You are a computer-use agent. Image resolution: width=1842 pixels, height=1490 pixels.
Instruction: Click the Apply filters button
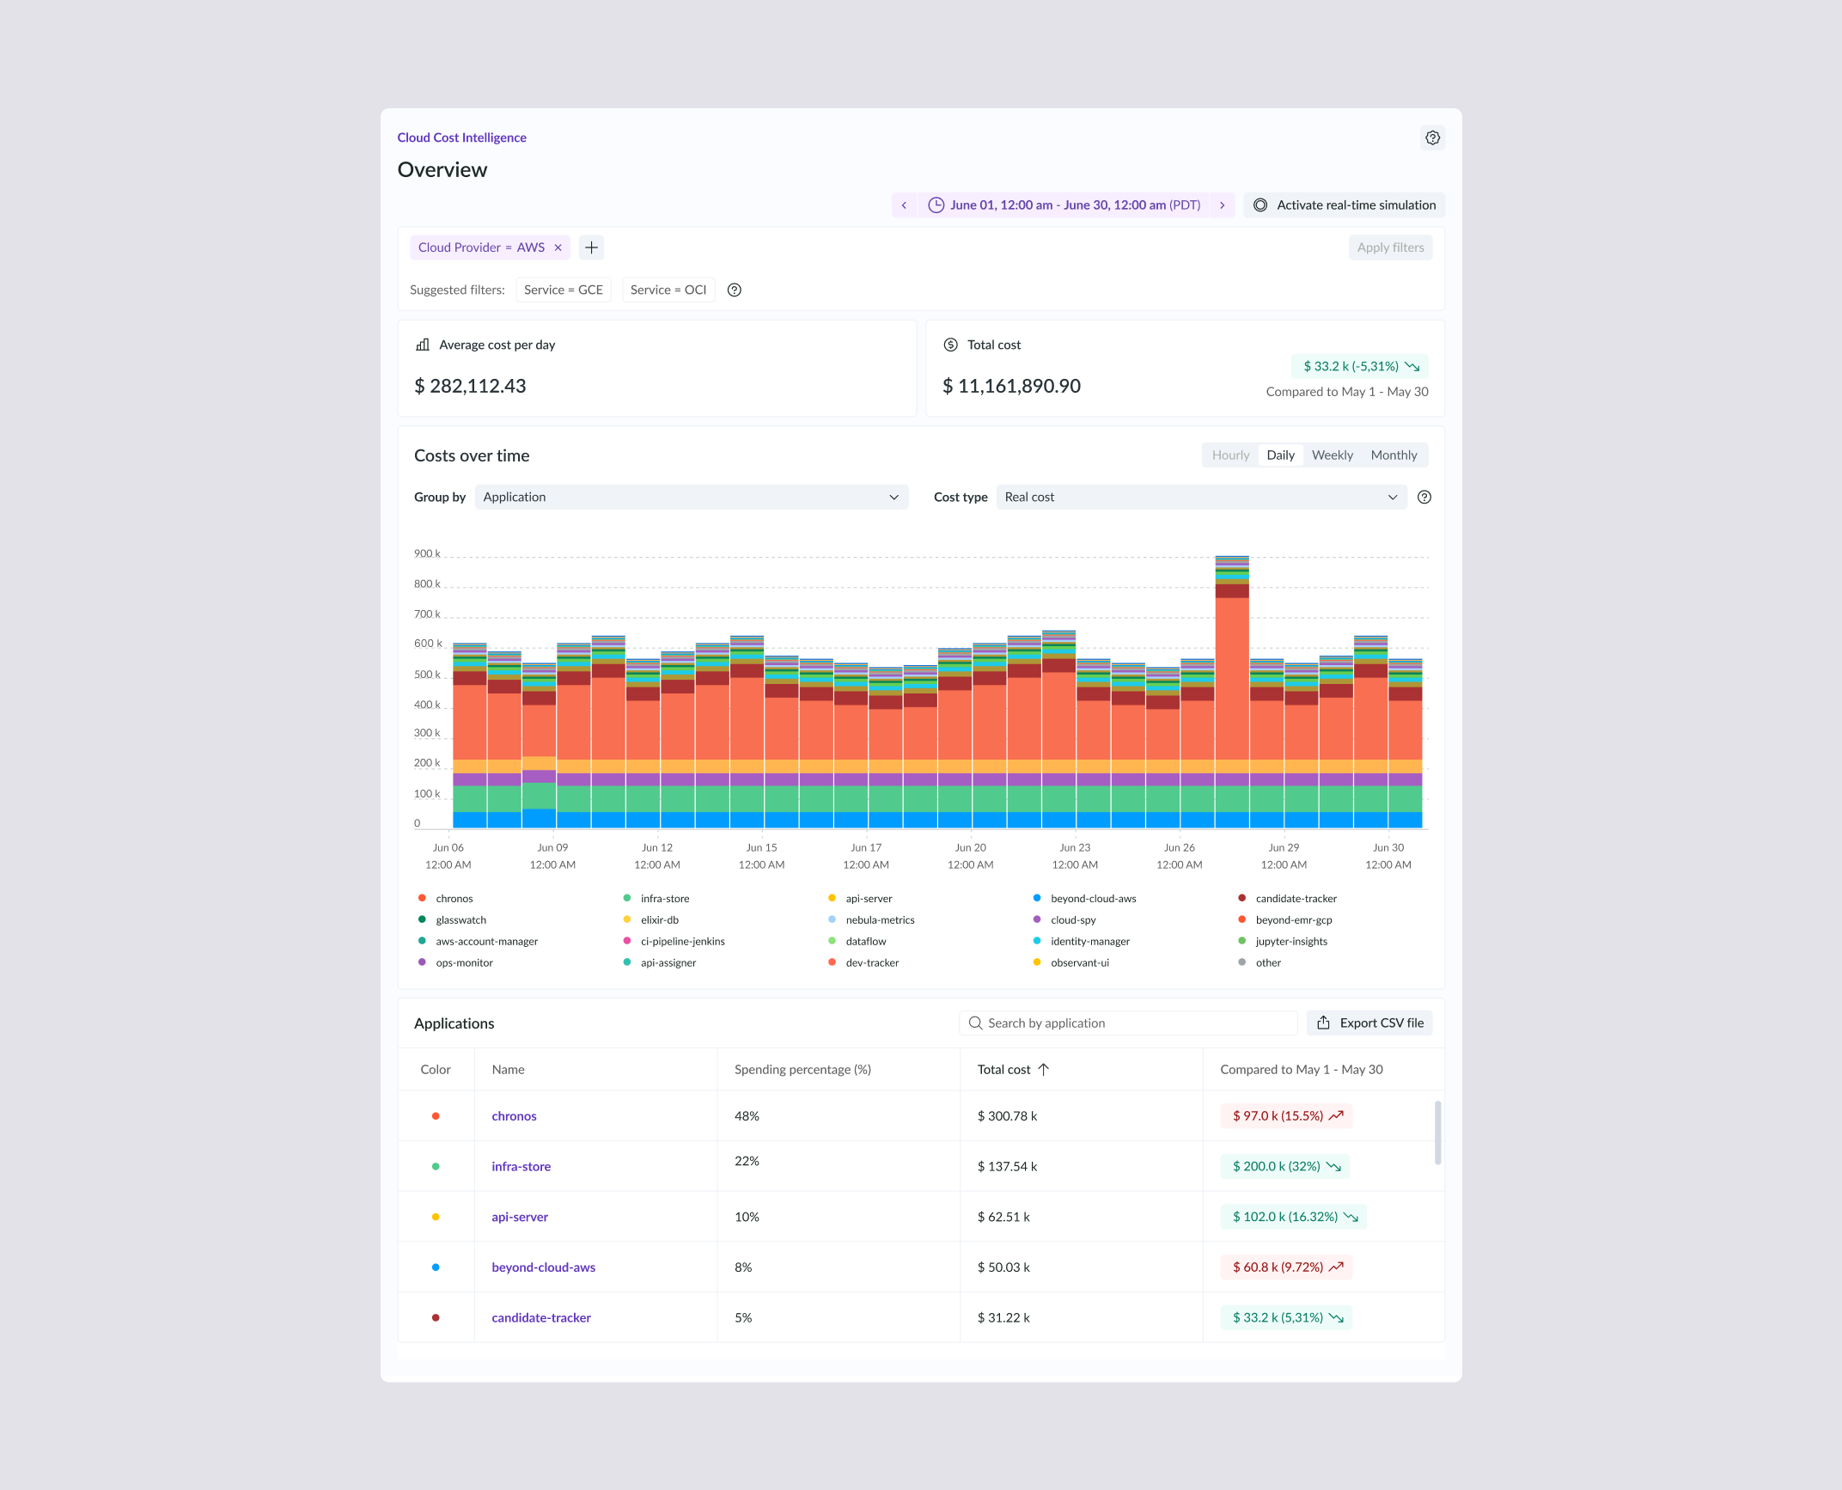[x=1390, y=247]
